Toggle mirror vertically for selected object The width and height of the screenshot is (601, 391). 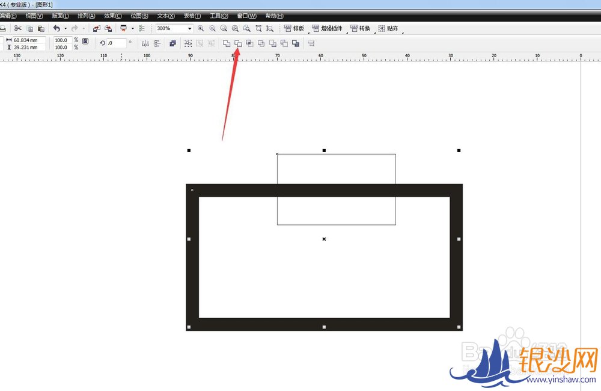click(x=157, y=43)
